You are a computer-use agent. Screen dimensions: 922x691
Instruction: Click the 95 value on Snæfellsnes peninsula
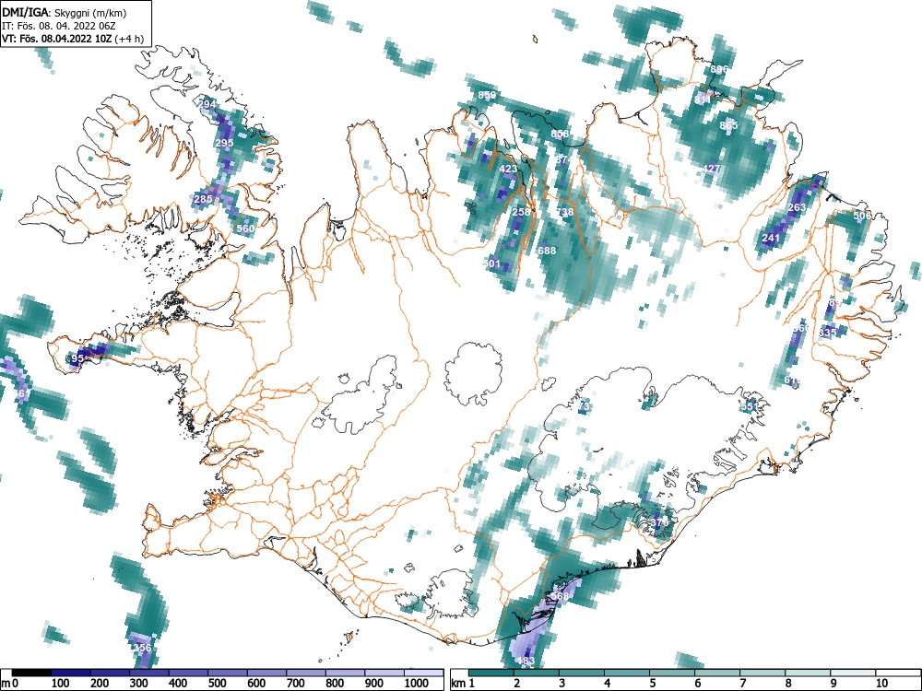[77, 358]
